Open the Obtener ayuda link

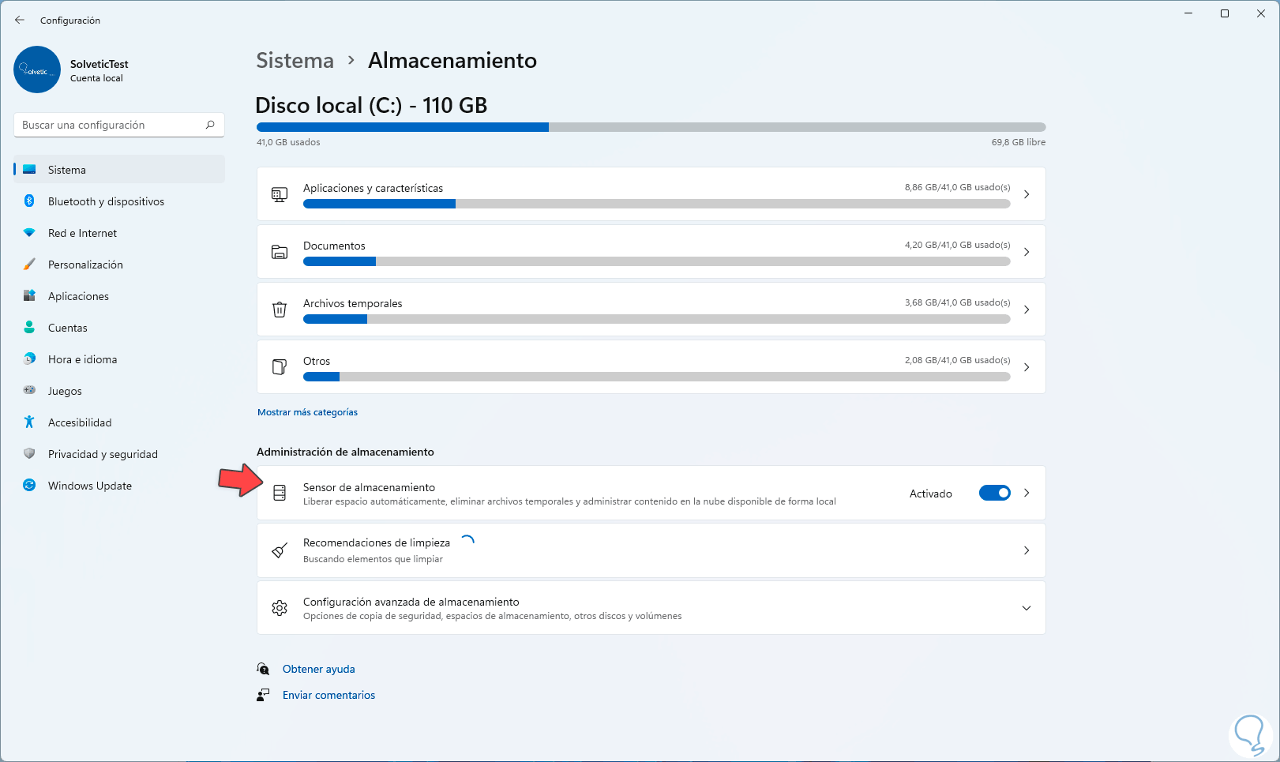pos(319,669)
